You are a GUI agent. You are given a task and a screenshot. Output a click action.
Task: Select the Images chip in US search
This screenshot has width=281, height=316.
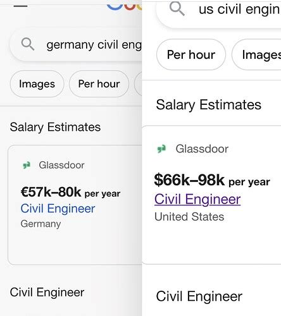(256, 54)
